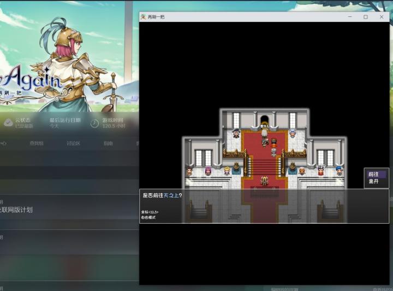
Task: Click the 坐标<22,5> coordinate readout
Action: click(x=150, y=212)
